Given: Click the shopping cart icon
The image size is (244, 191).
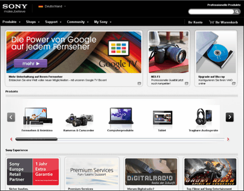Looking at the screenshot, I should [211, 22].
